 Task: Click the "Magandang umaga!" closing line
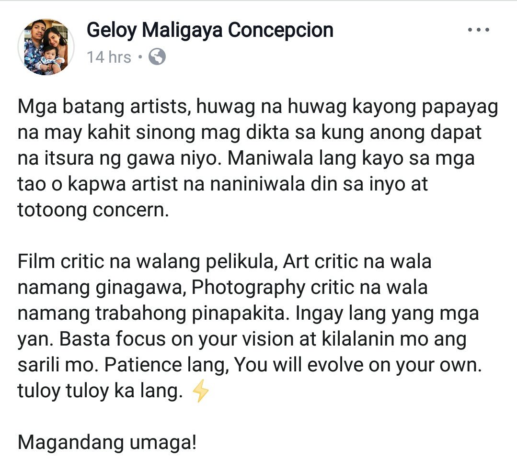107,442
